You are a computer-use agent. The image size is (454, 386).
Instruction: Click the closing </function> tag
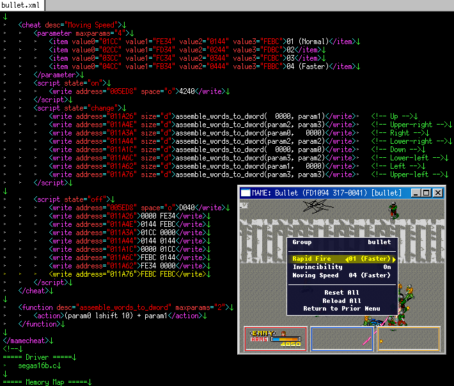(x=42, y=324)
